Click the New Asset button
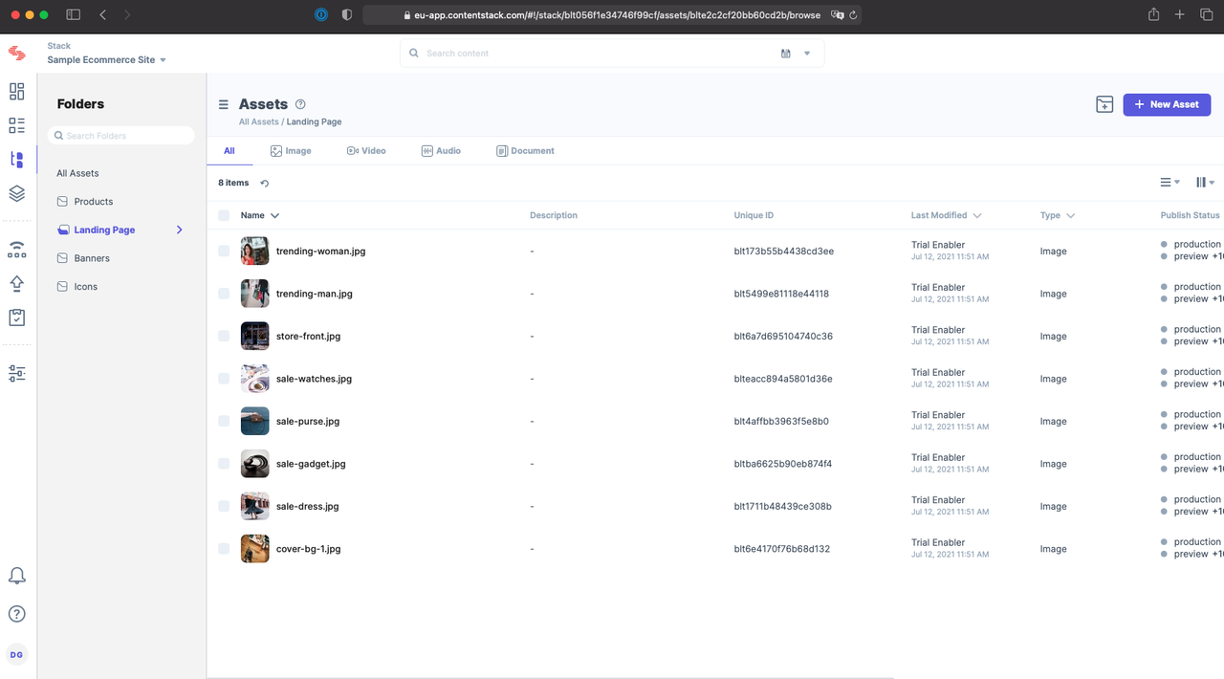Screen dimensions: 1224x679 pos(1167,103)
